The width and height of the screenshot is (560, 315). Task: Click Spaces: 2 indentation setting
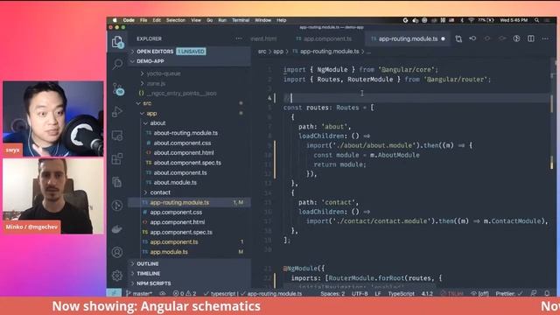click(x=332, y=294)
